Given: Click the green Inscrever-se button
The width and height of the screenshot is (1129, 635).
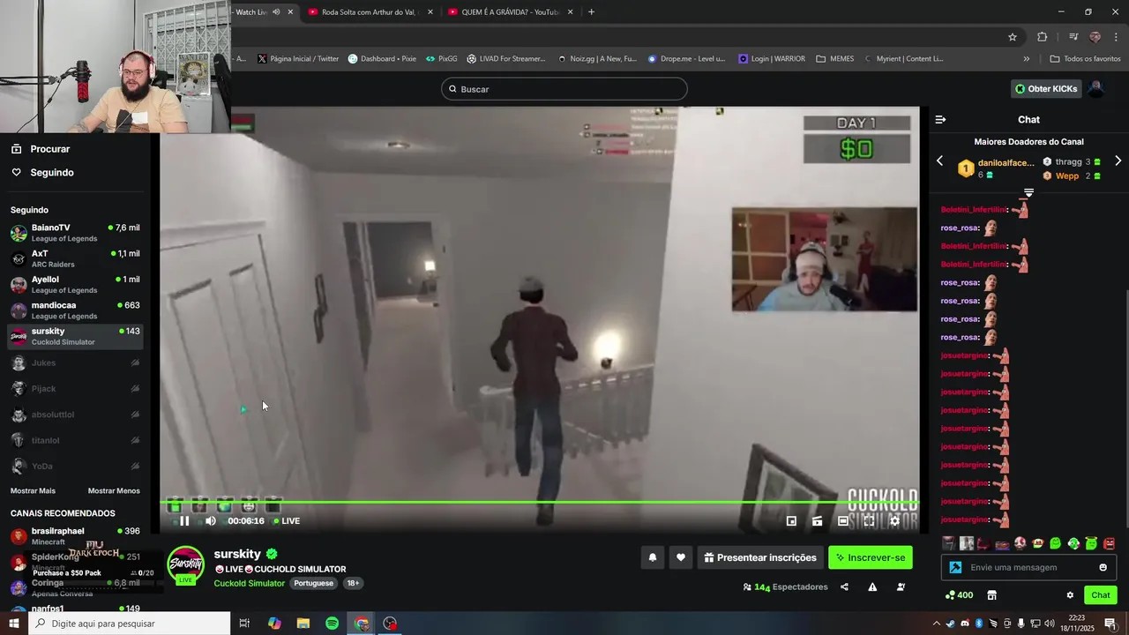Looking at the screenshot, I should (871, 557).
